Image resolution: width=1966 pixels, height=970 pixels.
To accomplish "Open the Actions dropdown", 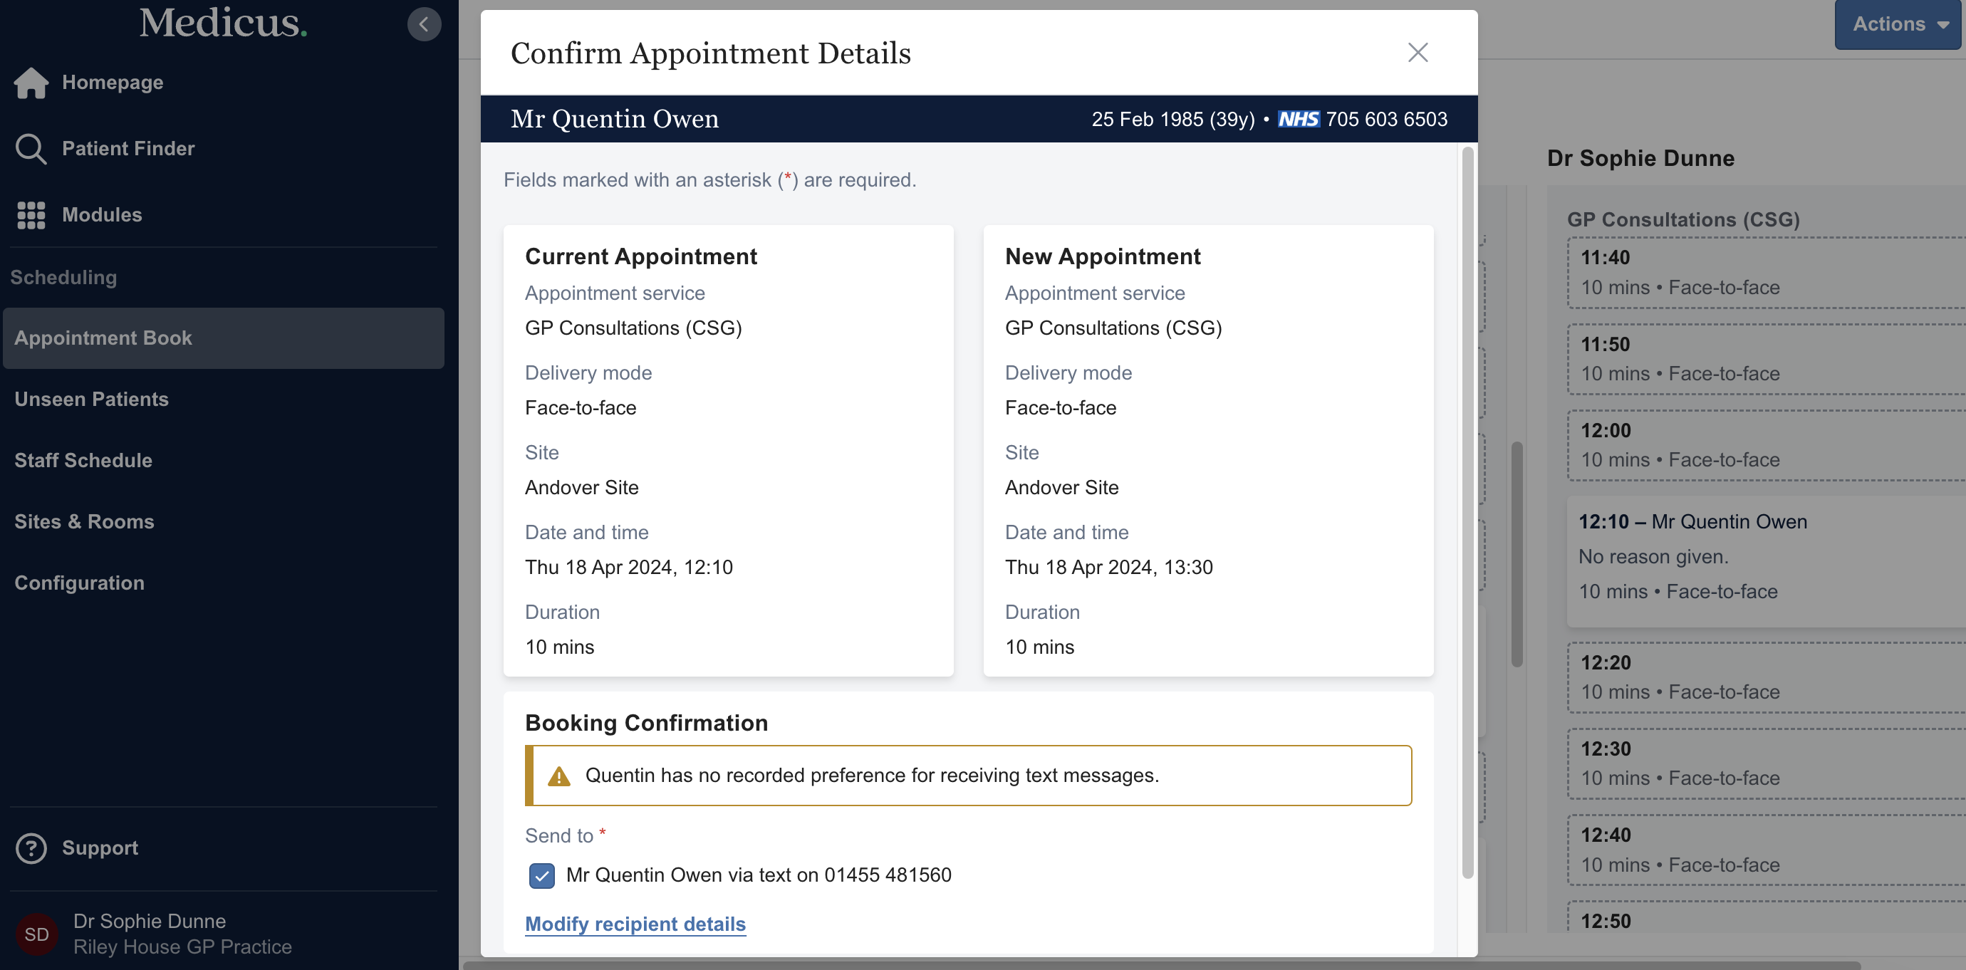I will pos(1898,24).
